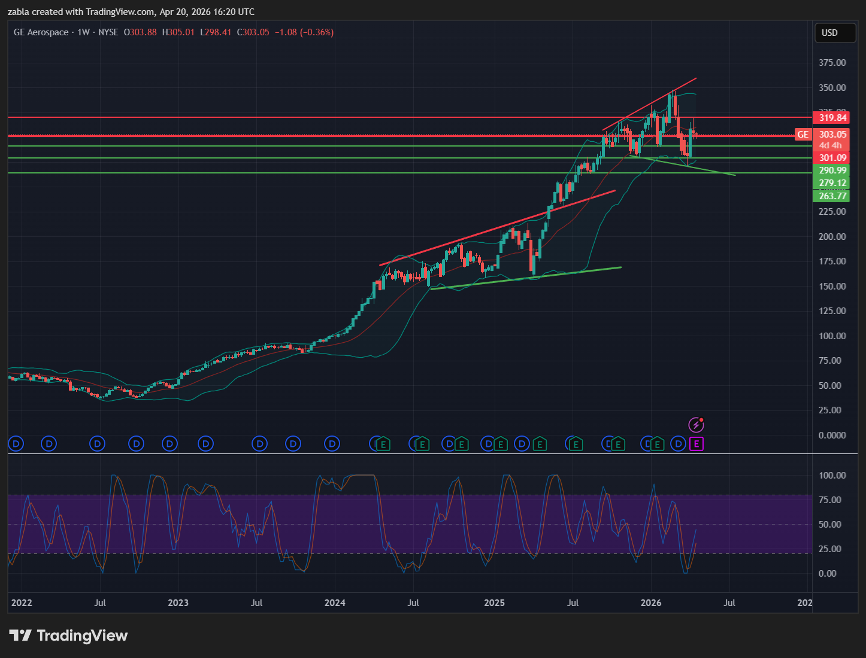Image resolution: width=866 pixels, height=658 pixels.
Task: Click the dividend D marker above the 2024 label
Action: point(332,443)
